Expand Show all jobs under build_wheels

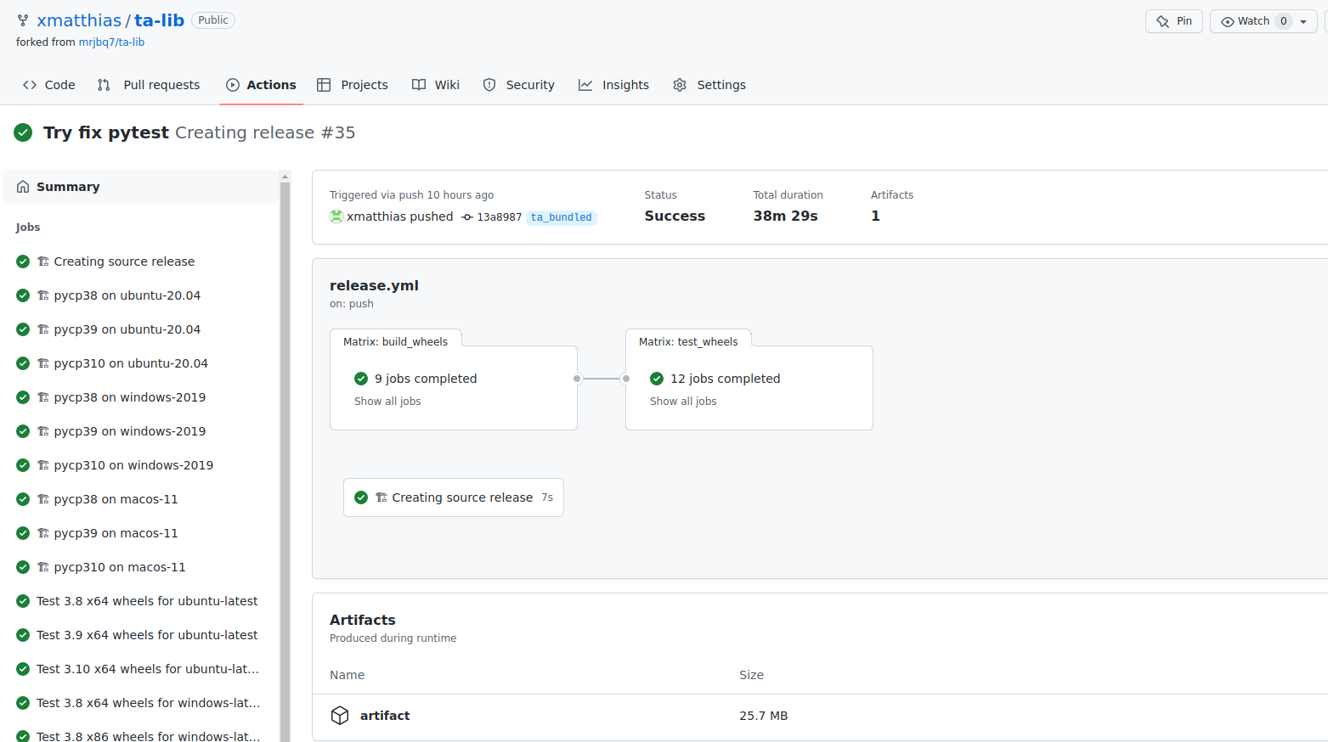tap(387, 402)
